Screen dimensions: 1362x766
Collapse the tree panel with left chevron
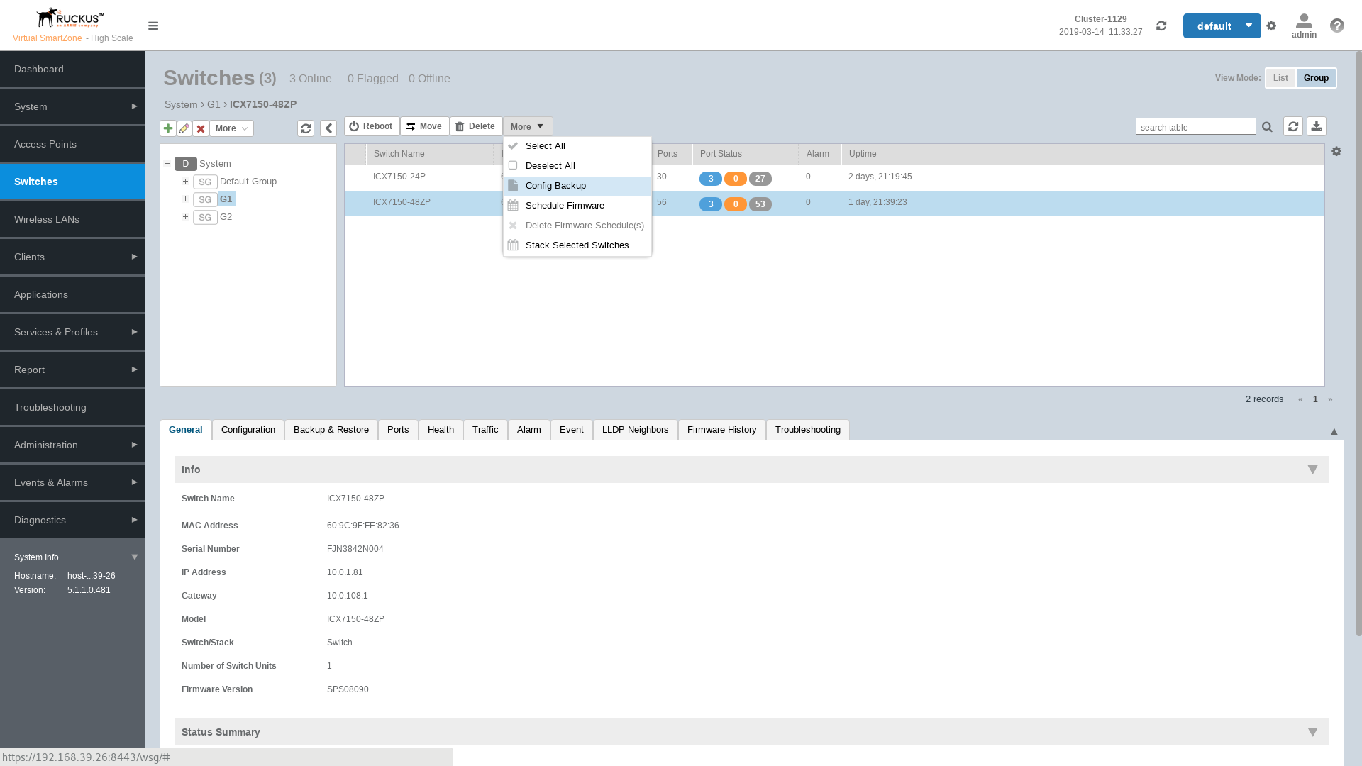(328, 128)
